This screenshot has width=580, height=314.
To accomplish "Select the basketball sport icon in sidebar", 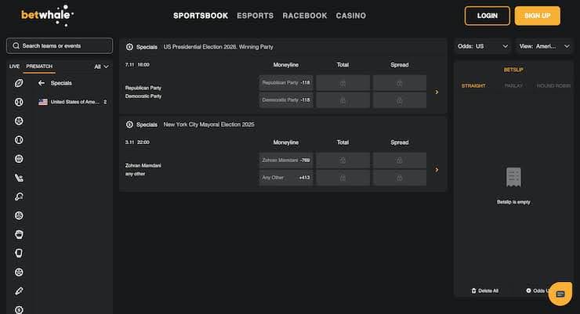I will tap(19, 159).
